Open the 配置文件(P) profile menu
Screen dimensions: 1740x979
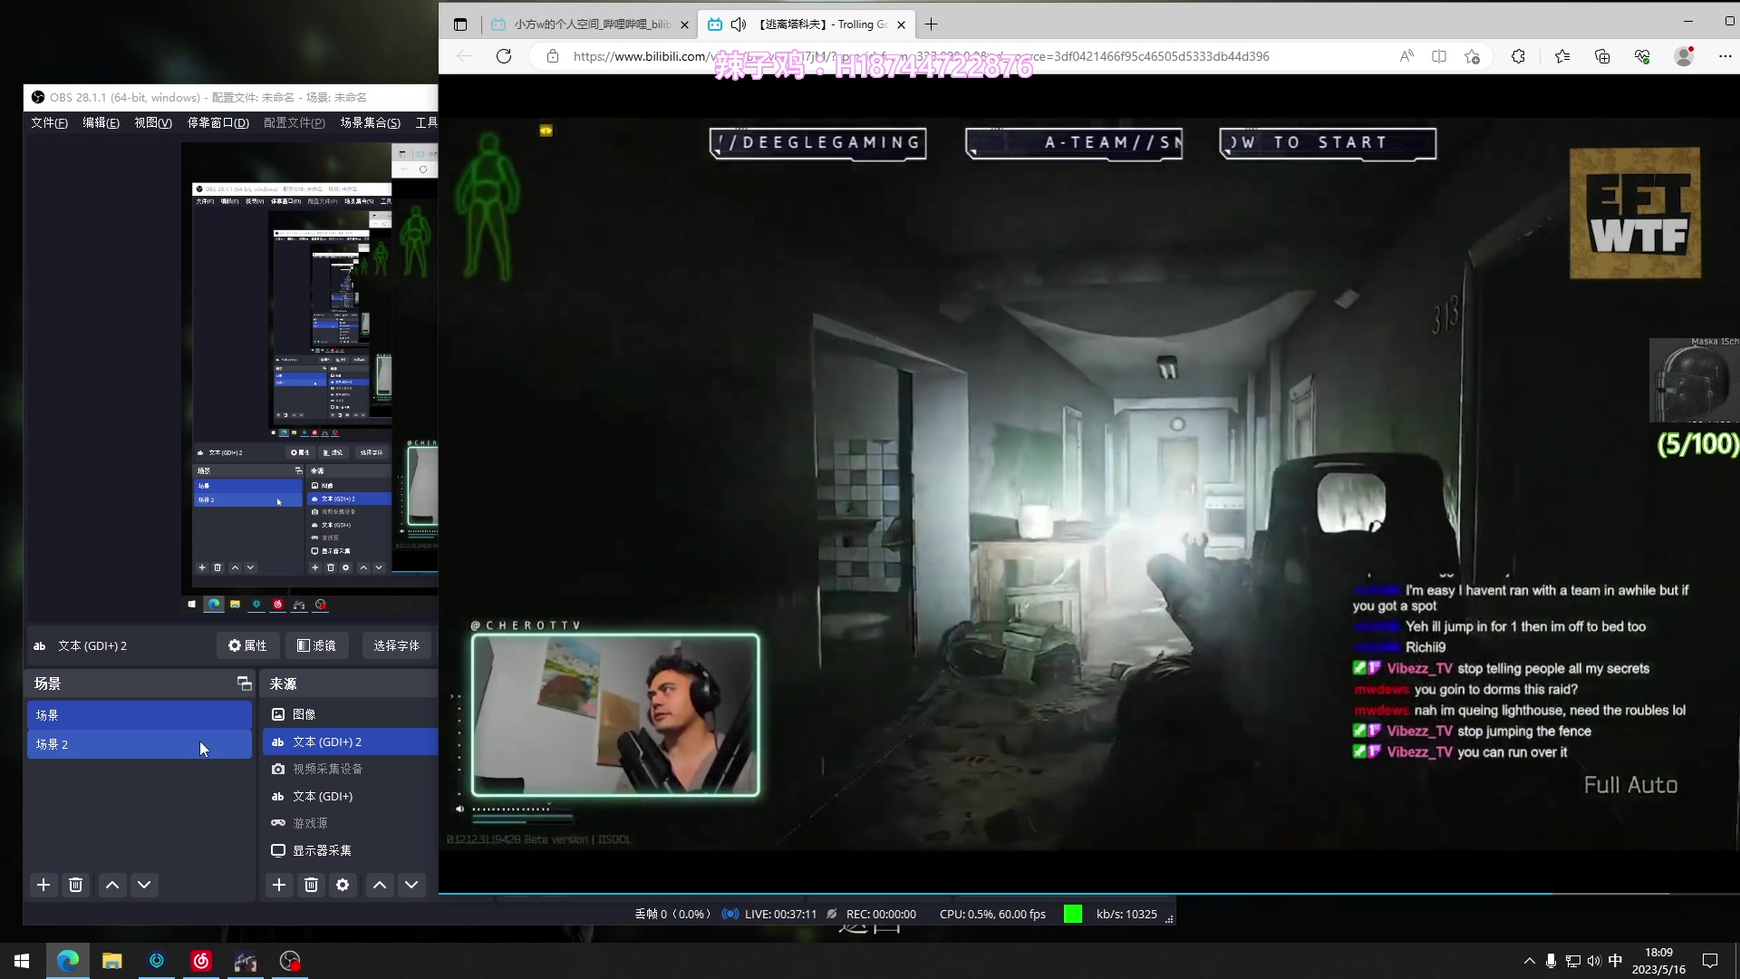[x=295, y=122]
